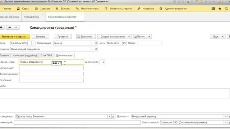Adjust month with the Сентябрь 2015 stepper

pos(33,43)
